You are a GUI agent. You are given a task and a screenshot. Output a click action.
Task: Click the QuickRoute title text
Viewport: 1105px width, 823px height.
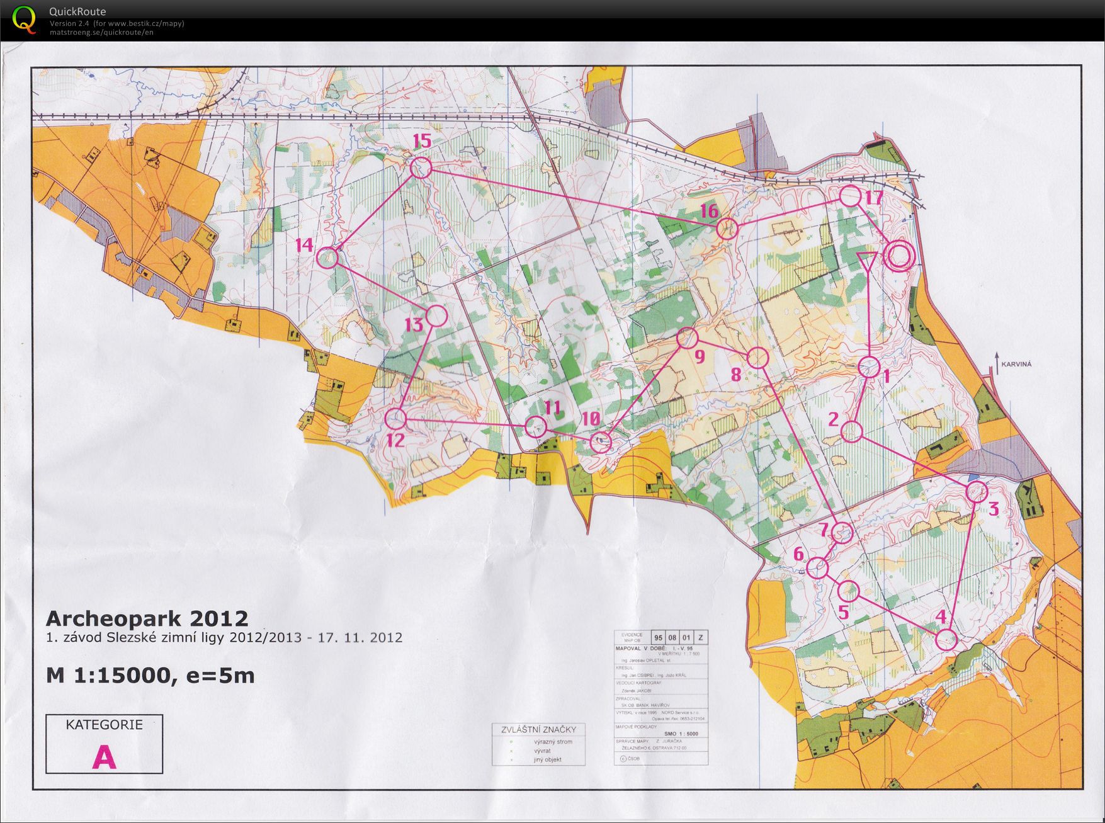click(77, 11)
